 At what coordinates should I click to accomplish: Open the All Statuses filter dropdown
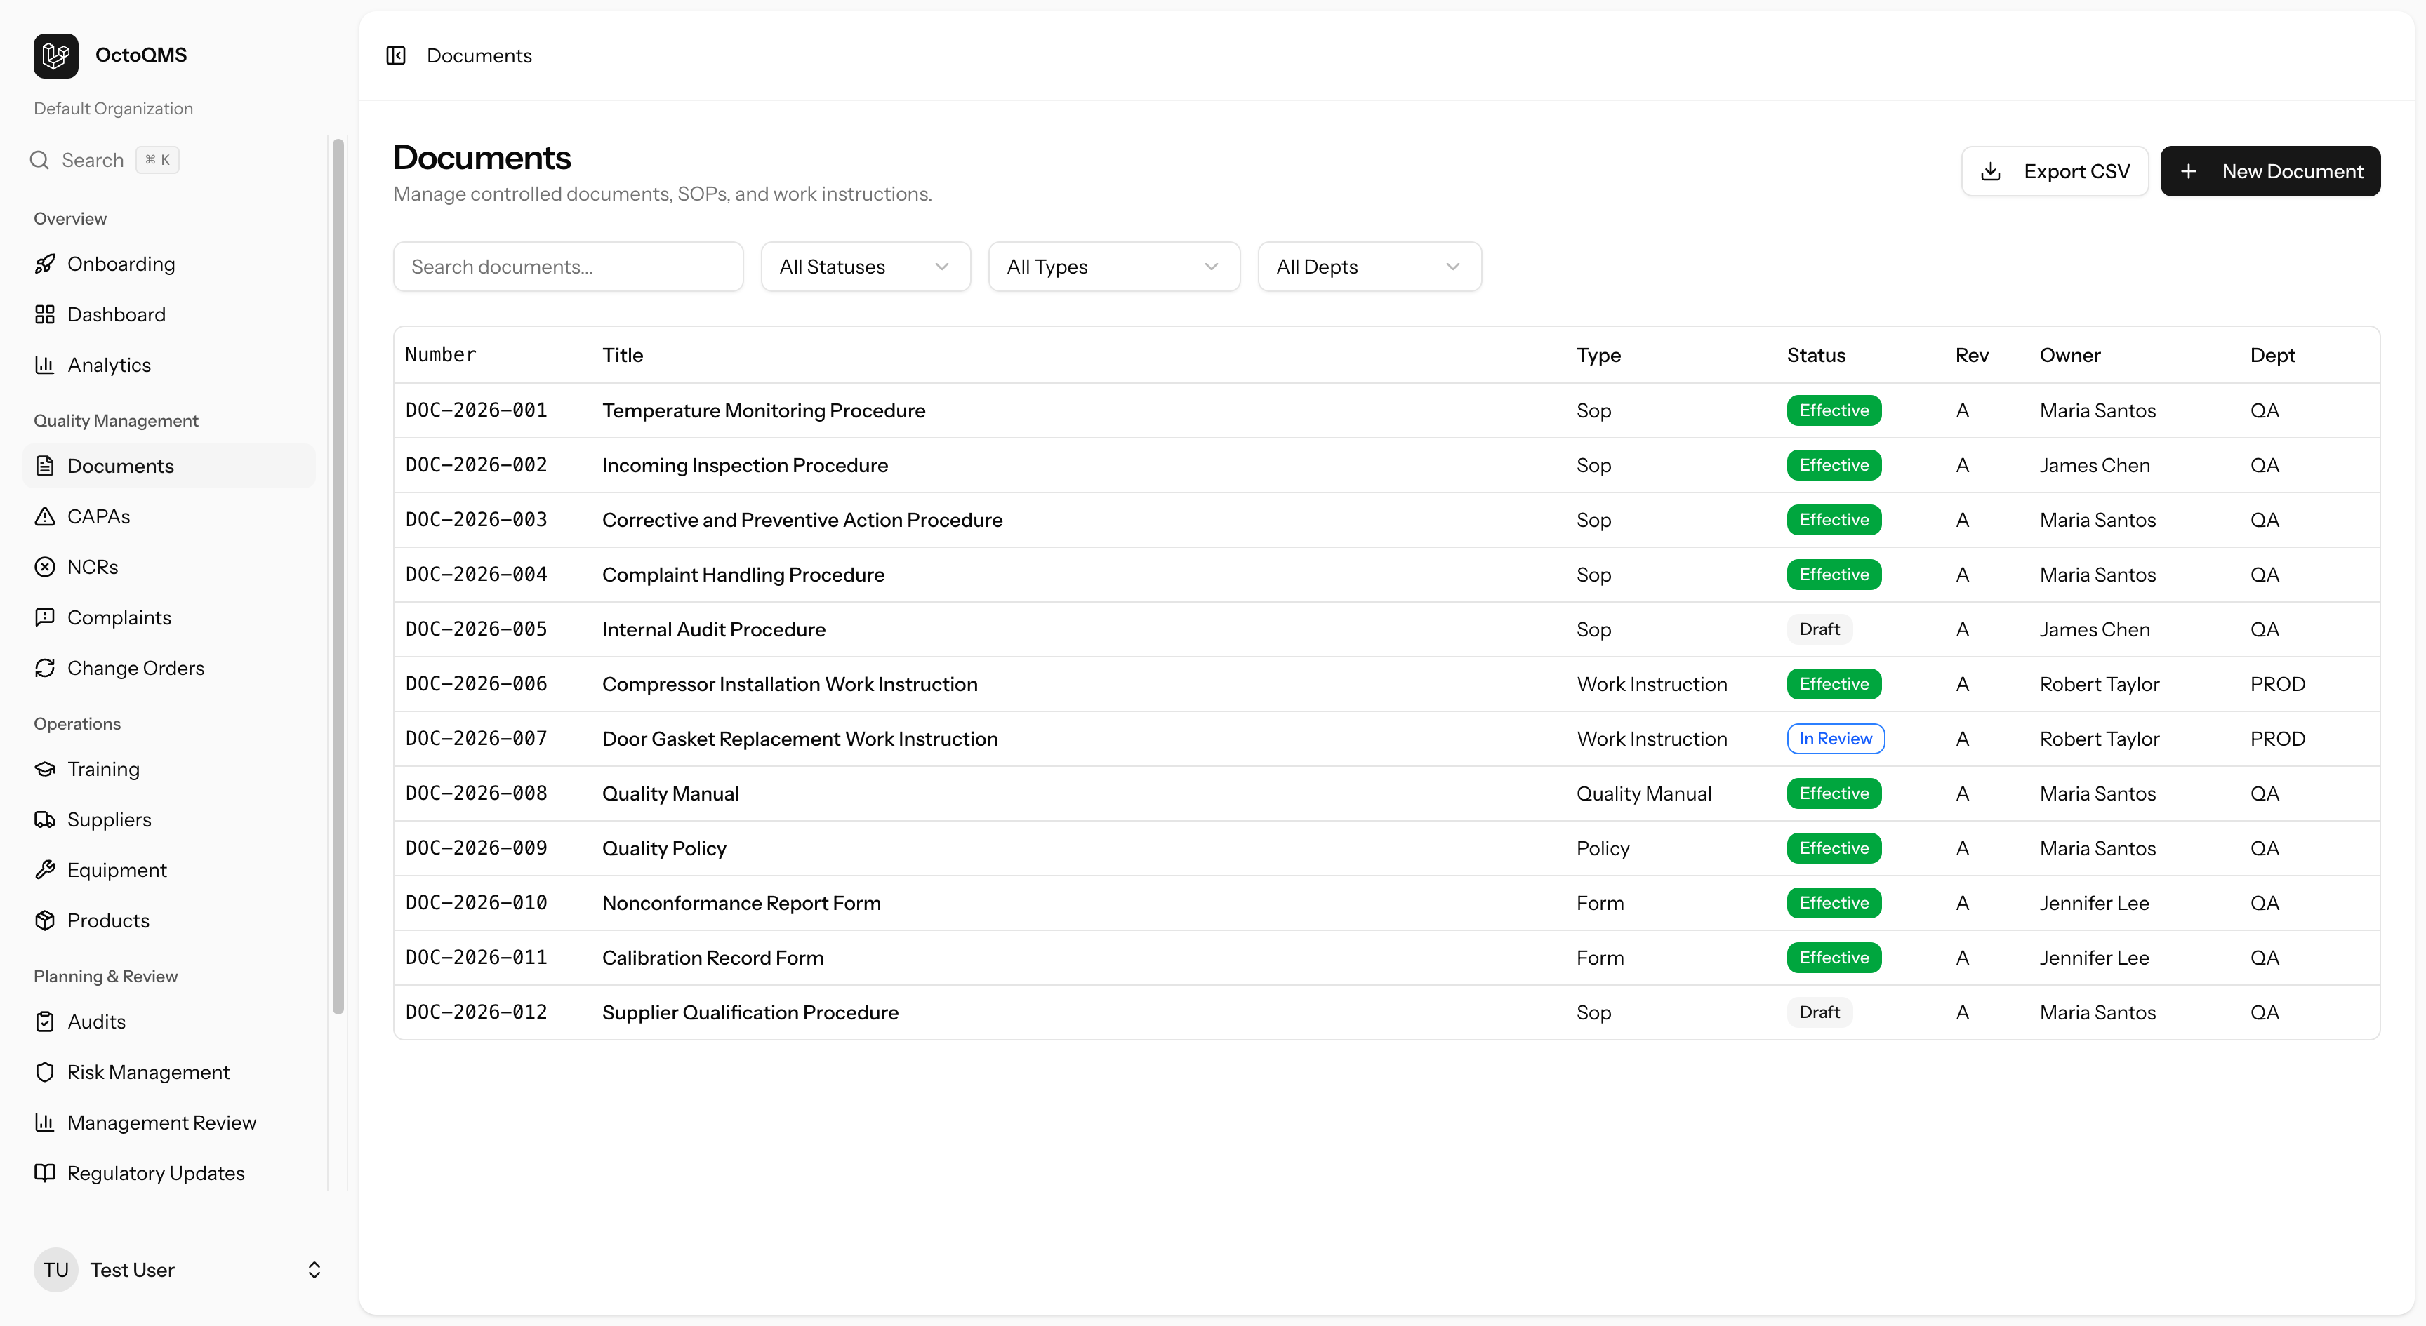pyautogui.click(x=866, y=267)
